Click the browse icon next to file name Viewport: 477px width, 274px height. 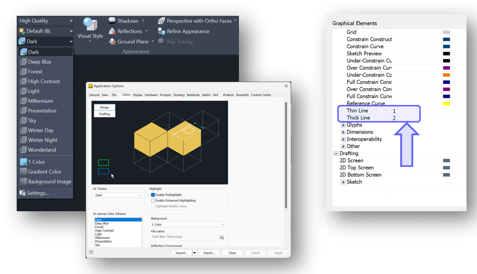click(x=221, y=237)
